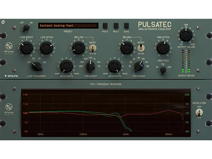The height and width of the screenshot is (159, 212).
Task: Toggle the MID LOW Boost/Atten switch
Action: coord(93,48)
